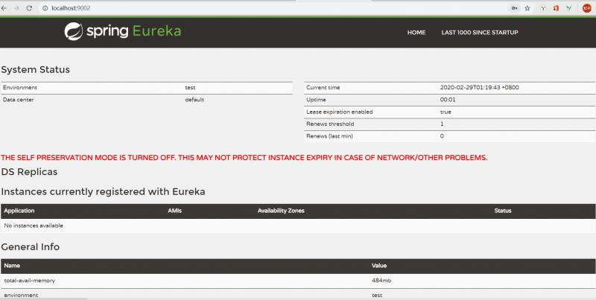Screen dimensions: 596x300
Task: Select the Data center label
Action: pos(18,100)
